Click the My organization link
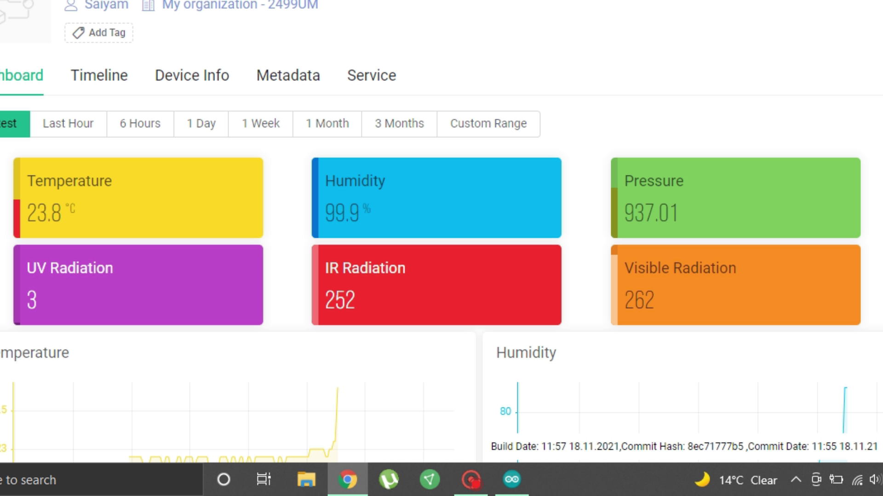This screenshot has height=496, width=883. pos(240,6)
